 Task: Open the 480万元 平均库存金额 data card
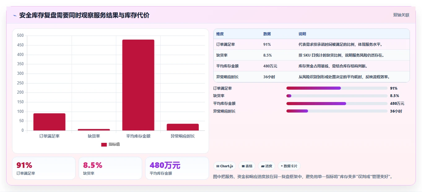[x=177, y=168]
